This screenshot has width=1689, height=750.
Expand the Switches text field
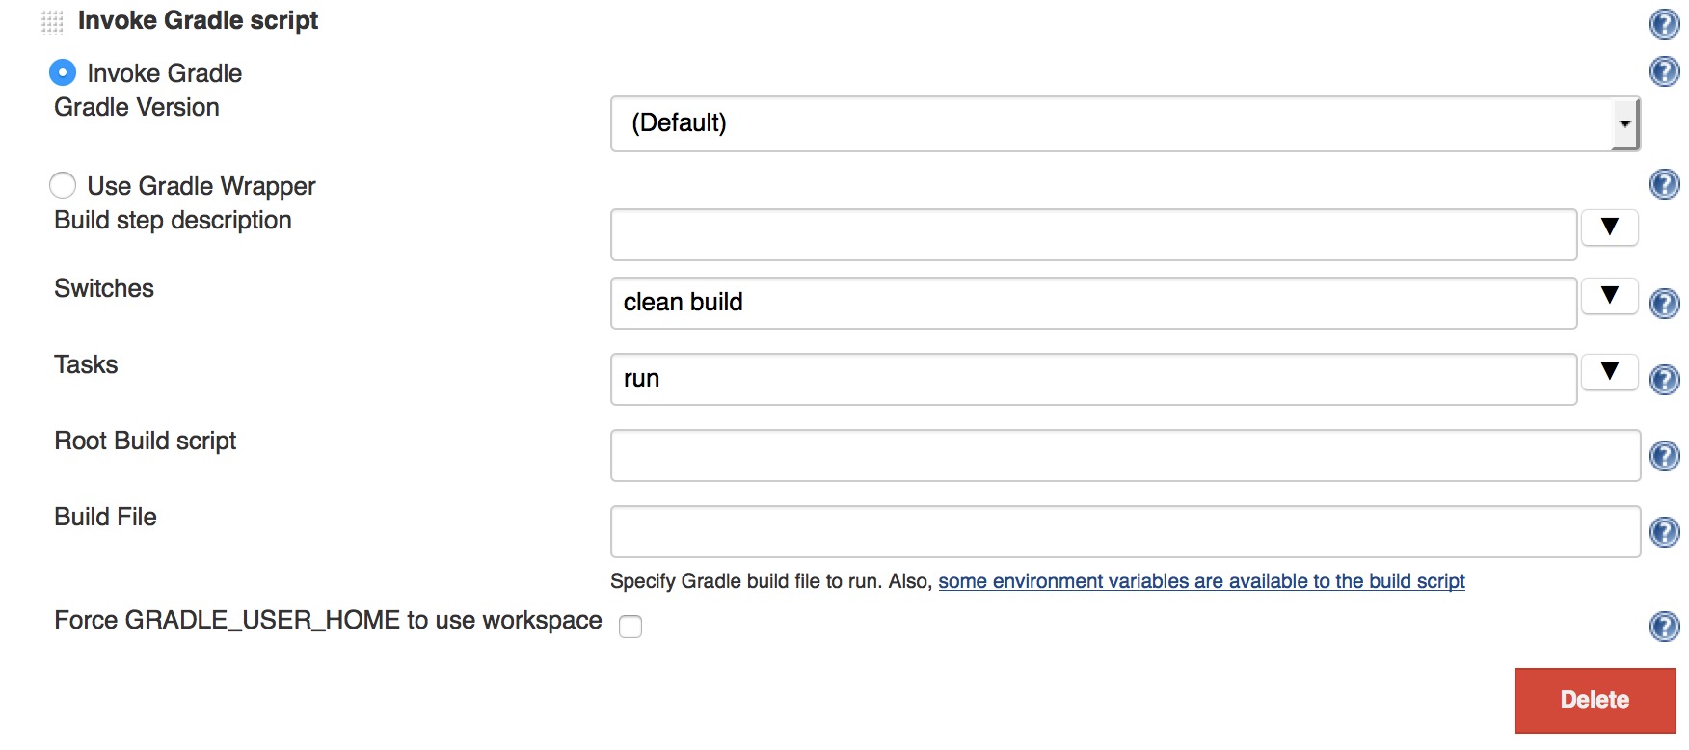pyautogui.click(x=1609, y=296)
